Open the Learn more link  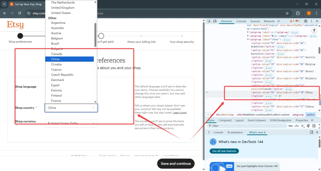tap(180, 113)
